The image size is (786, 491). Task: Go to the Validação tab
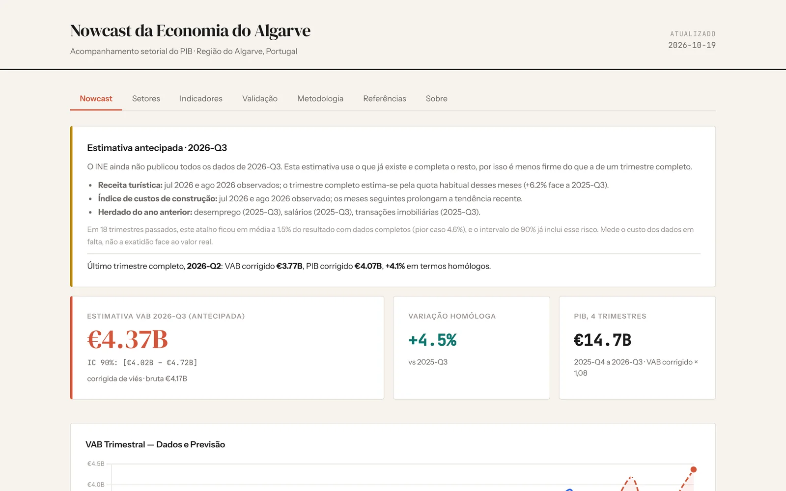(x=260, y=99)
